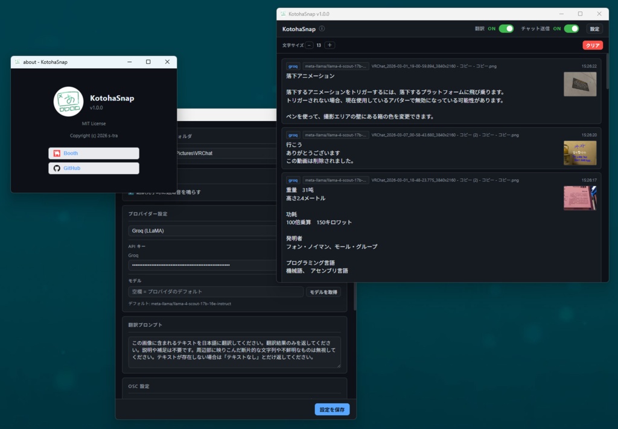Click the KotohaSnap logo in the about dialog
Screen dimensions: 618x429
coord(68,102)
